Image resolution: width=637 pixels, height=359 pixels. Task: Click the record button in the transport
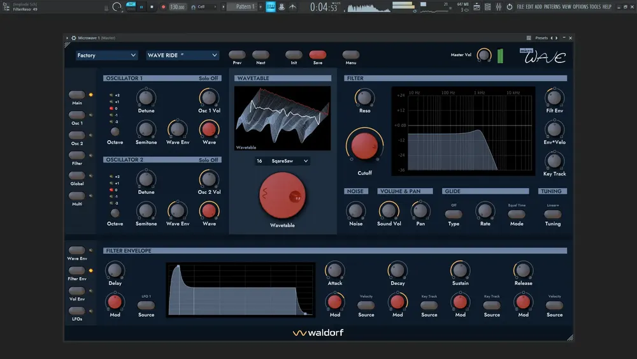[x=163, y=7]
